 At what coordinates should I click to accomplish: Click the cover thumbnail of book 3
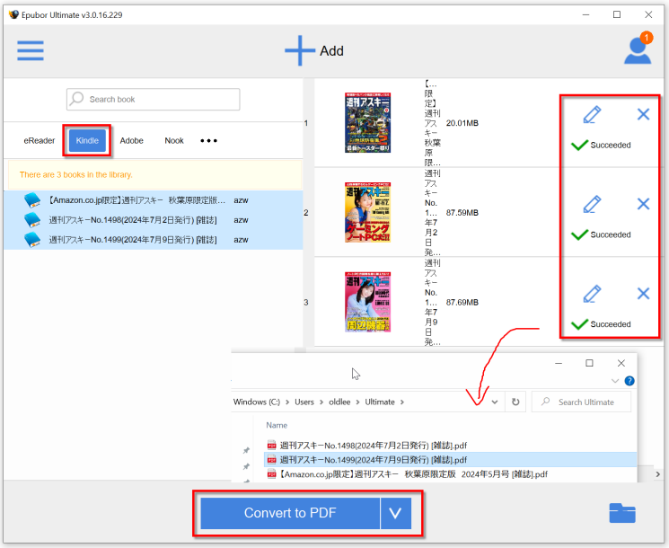367,302
